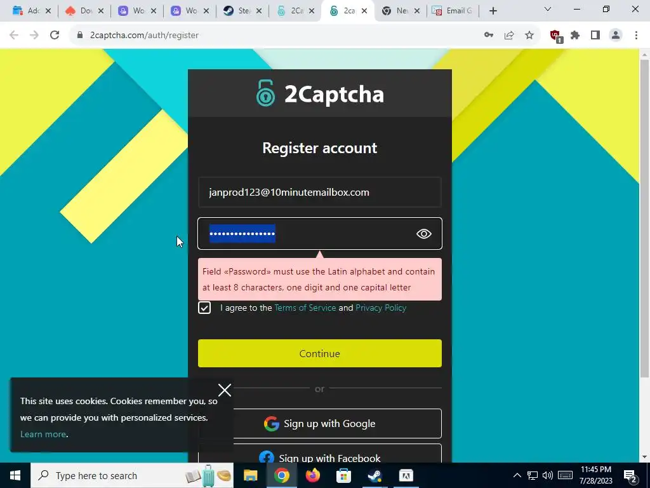View site info via padlock icon
Viewport: 650px width, 488px height.
click(x=80, y=36)
